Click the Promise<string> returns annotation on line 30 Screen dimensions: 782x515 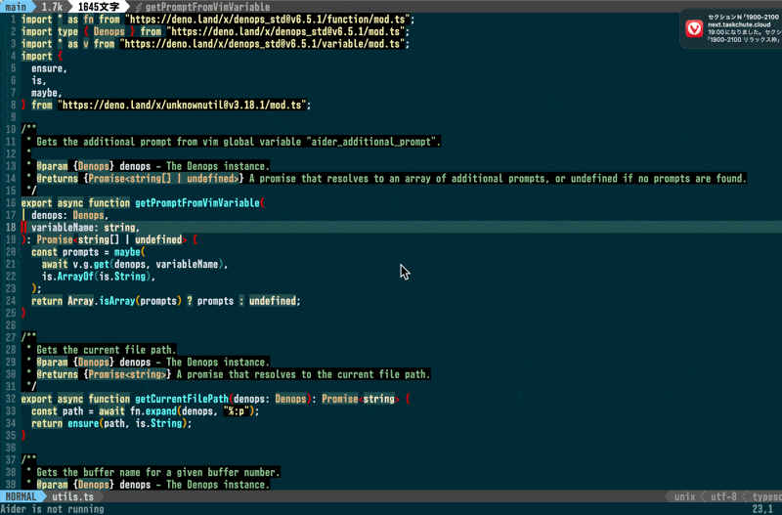pos(127,374)
